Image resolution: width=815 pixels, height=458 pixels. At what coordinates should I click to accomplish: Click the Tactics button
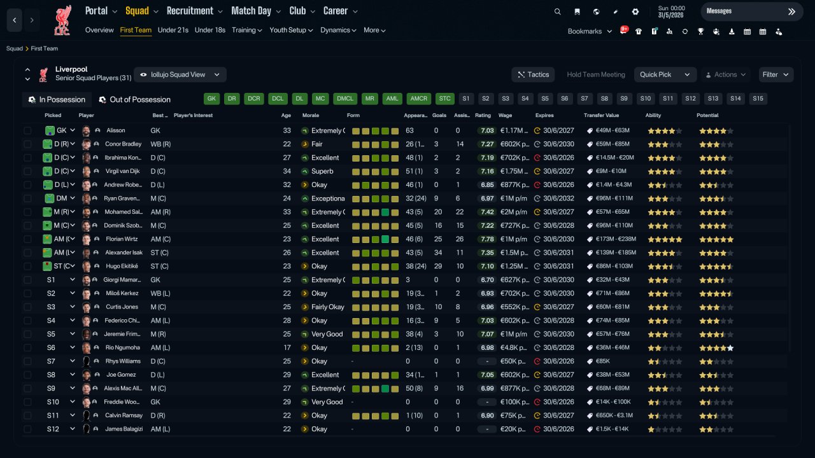click(533, 74)
